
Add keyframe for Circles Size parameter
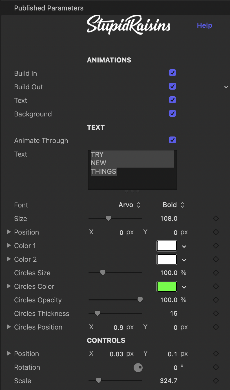pos(216,273)
